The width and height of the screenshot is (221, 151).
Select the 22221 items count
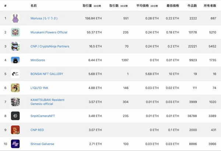tap(192, 46)
